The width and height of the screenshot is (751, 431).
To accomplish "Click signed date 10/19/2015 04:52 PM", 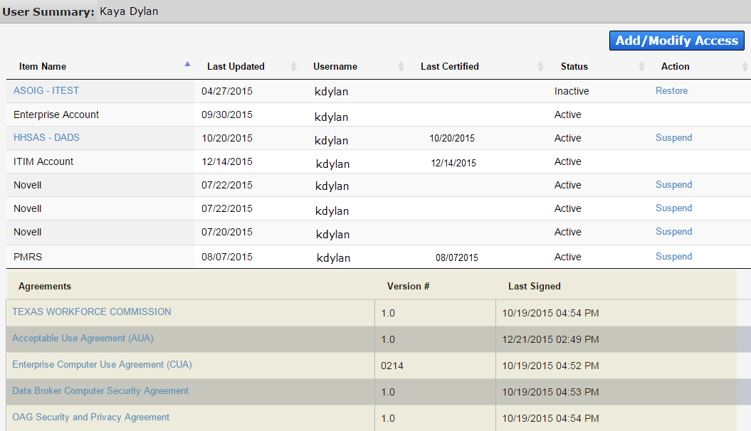I will click(x=550, y=366).
